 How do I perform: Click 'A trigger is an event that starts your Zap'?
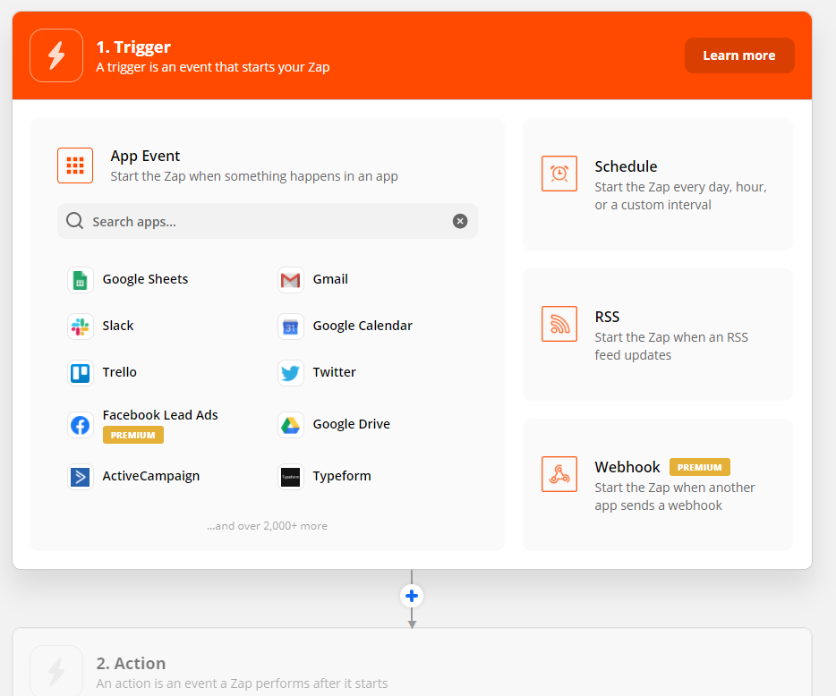pos(213,67)
